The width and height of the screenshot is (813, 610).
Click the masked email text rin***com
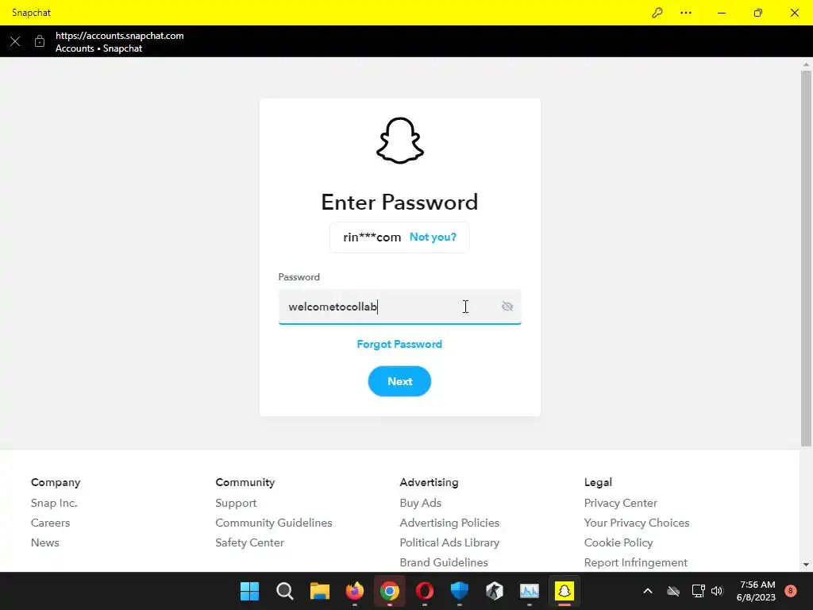click(372, 237)
